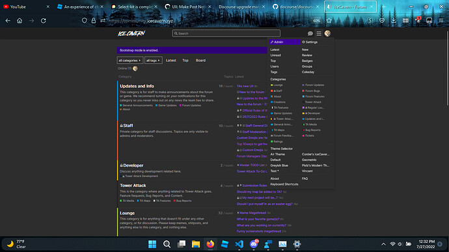Screen dimensions: 449x252
Task: Close the Select-kit browser tab
Action: [156, 7]
